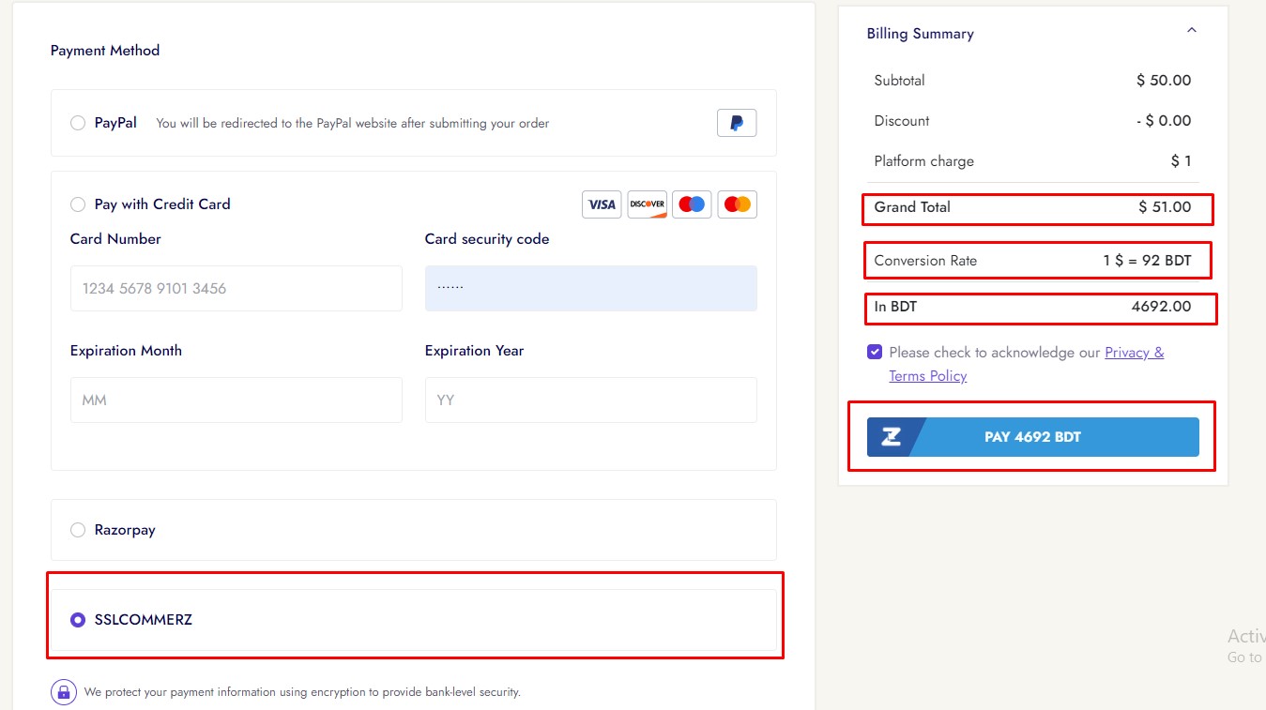The height and width of the screenshot is (710, 1266).
Task: Click the Mastercard card icon
Action: click(737, 204)
